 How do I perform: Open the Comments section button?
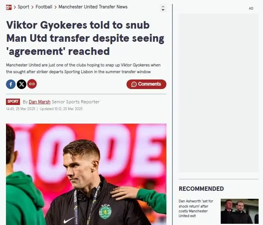146,84
